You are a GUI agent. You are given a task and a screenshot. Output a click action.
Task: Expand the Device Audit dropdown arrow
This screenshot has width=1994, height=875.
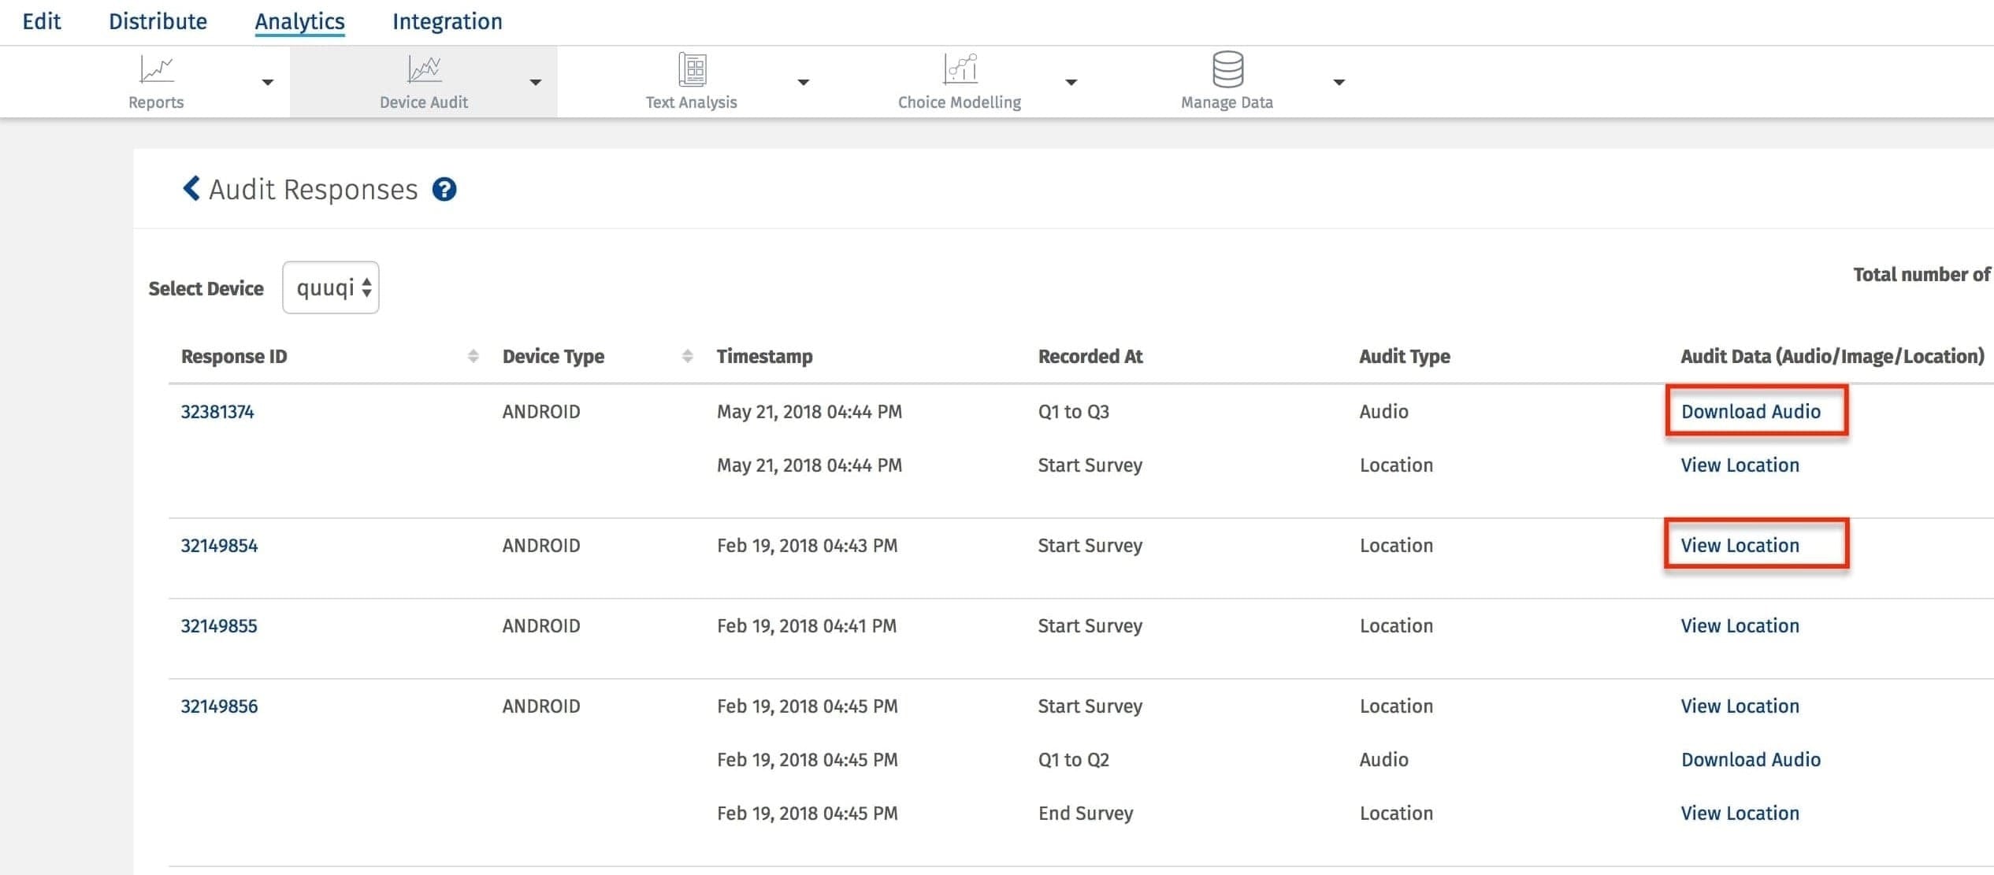[536, 82]
